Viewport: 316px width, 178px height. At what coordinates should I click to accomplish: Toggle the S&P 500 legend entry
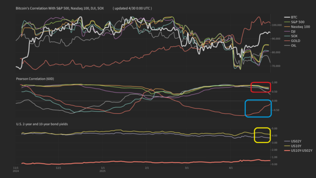(294, 22)
